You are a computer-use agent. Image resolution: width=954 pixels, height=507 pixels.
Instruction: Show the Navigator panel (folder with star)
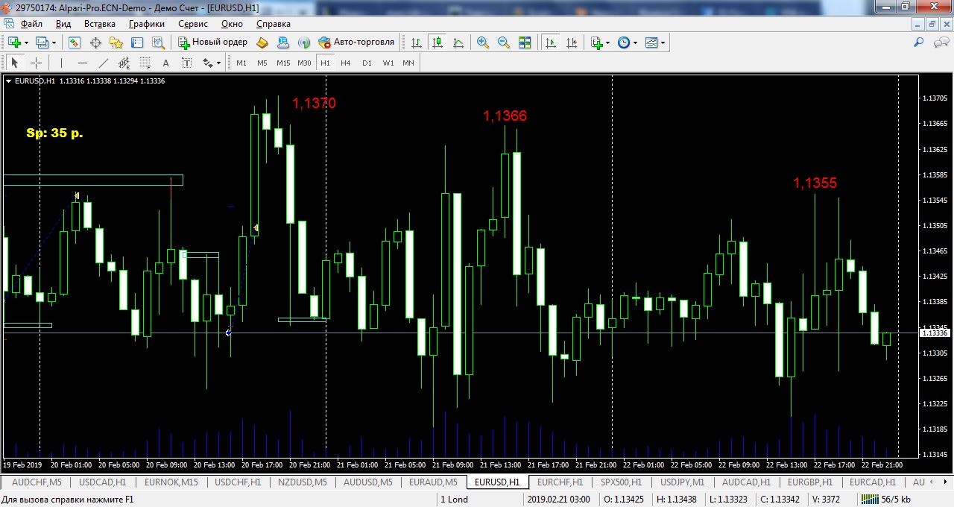[x=116, y=42]
